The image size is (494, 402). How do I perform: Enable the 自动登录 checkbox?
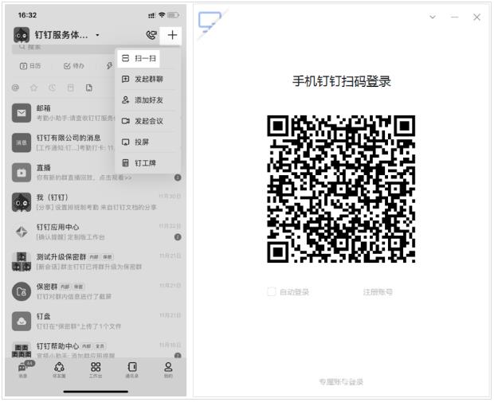click(272, 292)
